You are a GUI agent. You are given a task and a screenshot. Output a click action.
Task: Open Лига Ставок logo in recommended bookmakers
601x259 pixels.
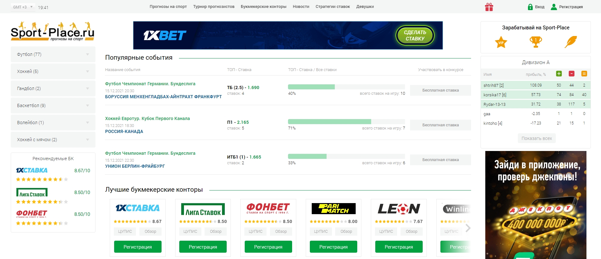point(32,192)
